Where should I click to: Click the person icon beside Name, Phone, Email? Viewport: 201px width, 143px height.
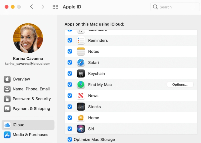coord(7,89)
